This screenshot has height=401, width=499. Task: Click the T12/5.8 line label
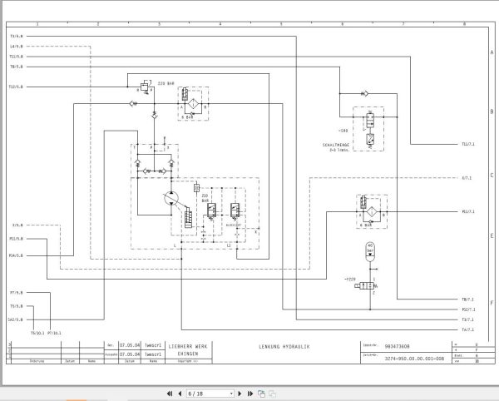[x=16, y=87]
